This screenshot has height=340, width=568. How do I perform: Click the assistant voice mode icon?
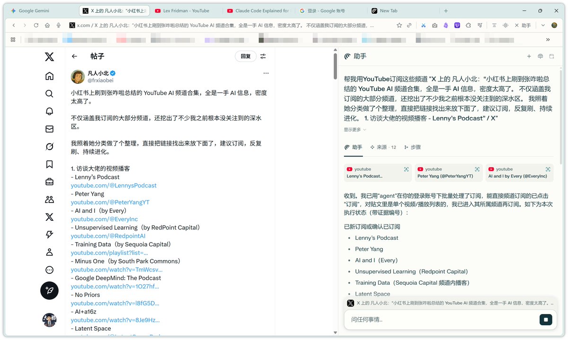click(540, 56)
